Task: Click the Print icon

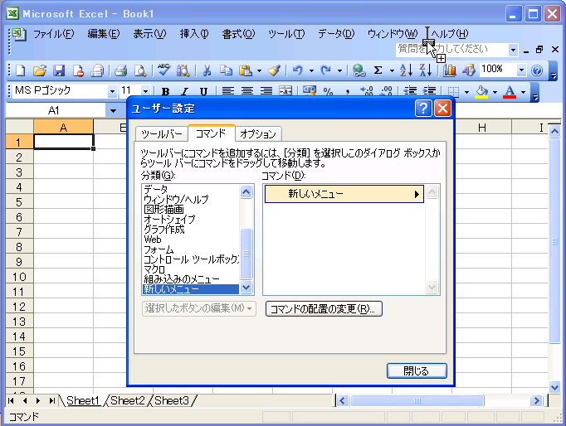Action: coord(121,70)
